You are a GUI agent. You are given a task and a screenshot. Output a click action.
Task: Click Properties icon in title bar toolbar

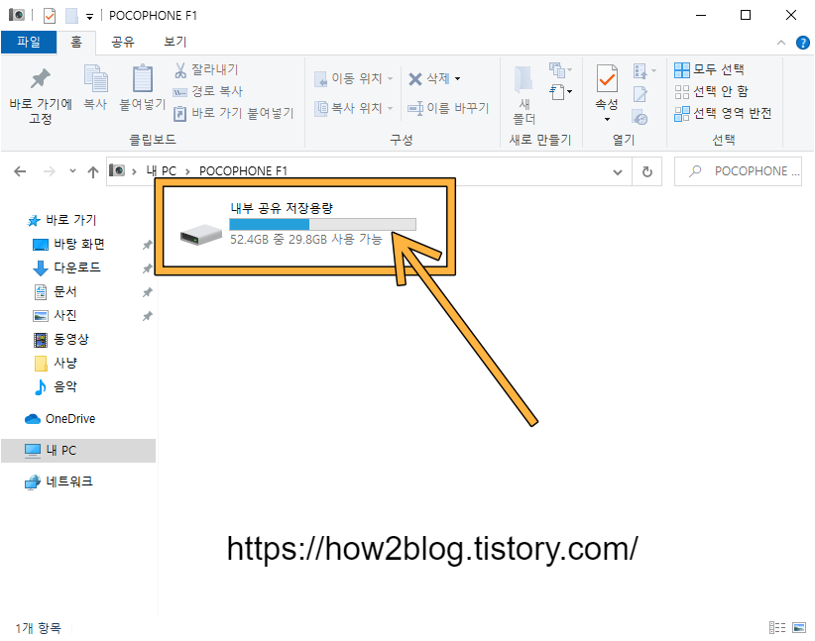50,16
